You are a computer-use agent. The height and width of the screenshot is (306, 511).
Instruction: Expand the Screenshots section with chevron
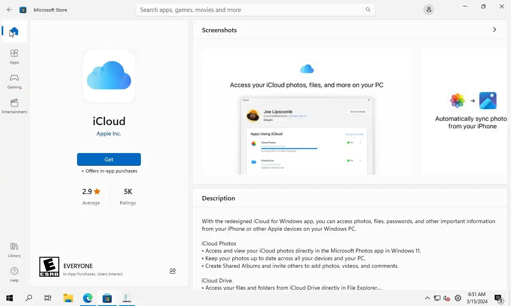(494, 30)
